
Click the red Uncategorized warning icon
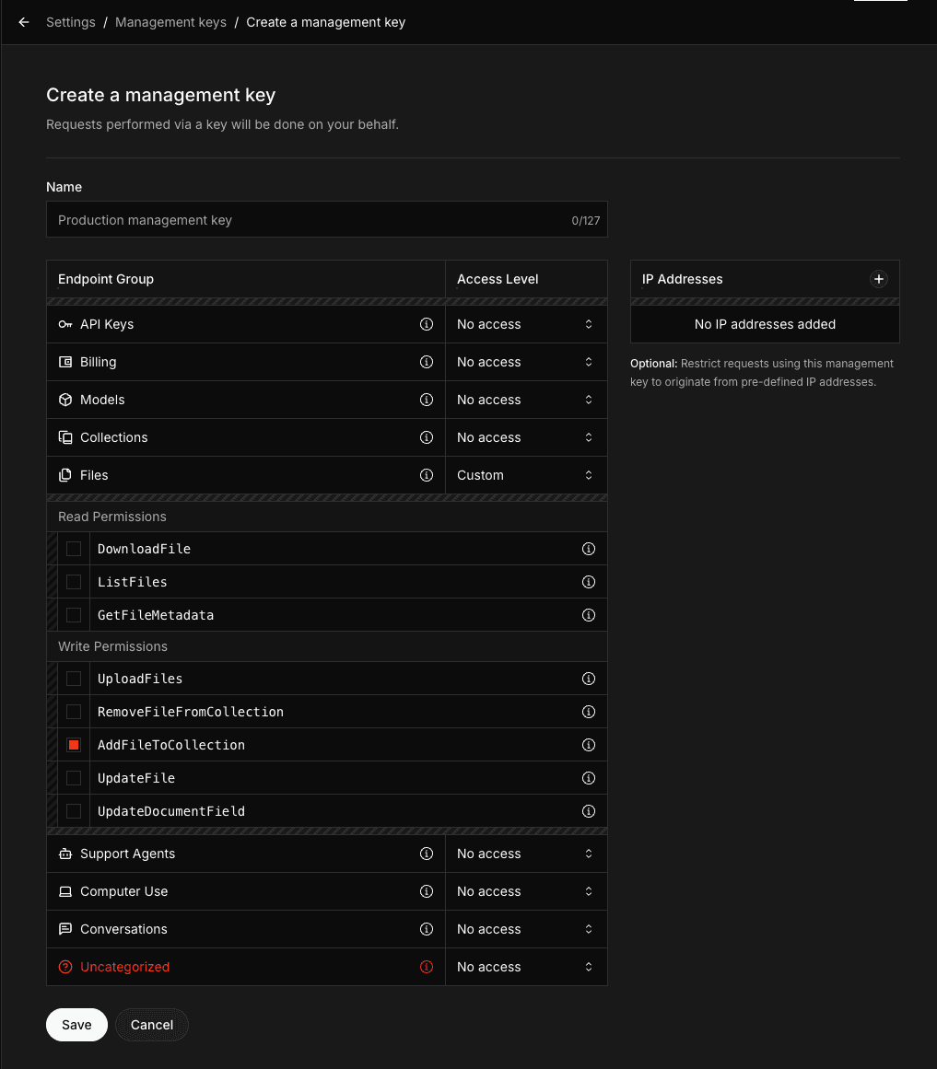click(65, 967)
